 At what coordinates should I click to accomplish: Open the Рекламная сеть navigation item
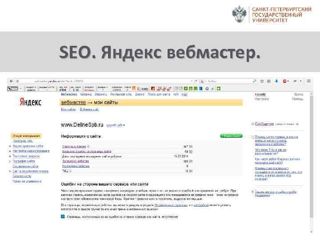point(121,94)
